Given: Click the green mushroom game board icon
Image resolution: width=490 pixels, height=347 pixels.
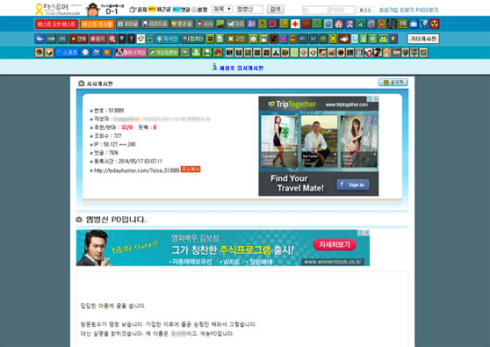Looking at the screenshot, I should click(207, 52).
